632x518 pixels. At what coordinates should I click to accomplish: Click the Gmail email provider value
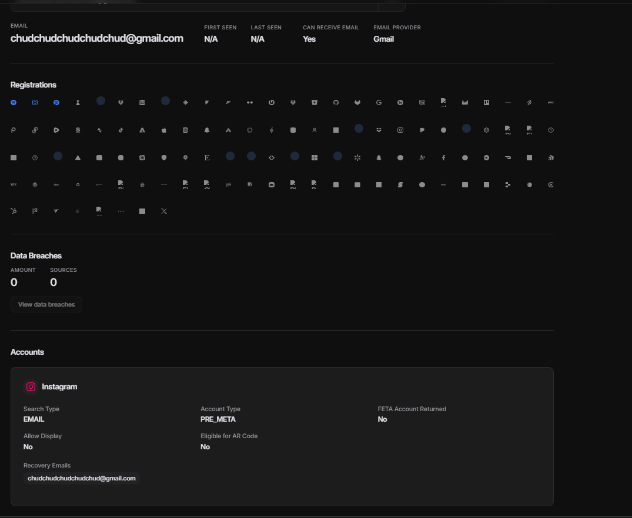384,39
